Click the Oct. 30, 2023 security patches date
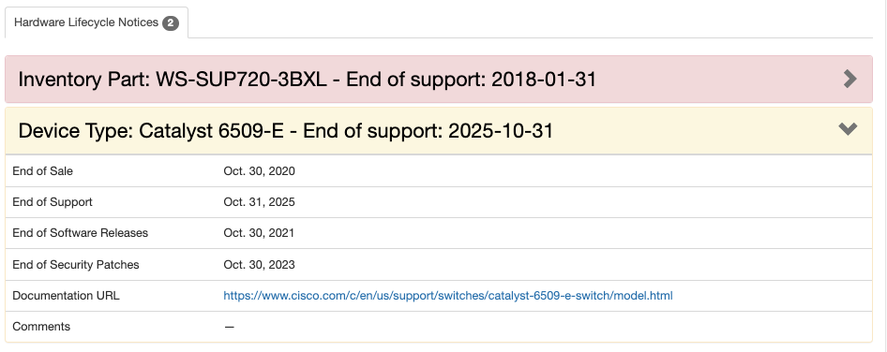887x352 pixels. click(x=259, y=264)
